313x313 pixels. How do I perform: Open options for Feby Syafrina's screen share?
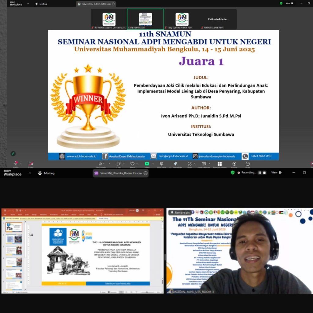[x=113, y=4]
